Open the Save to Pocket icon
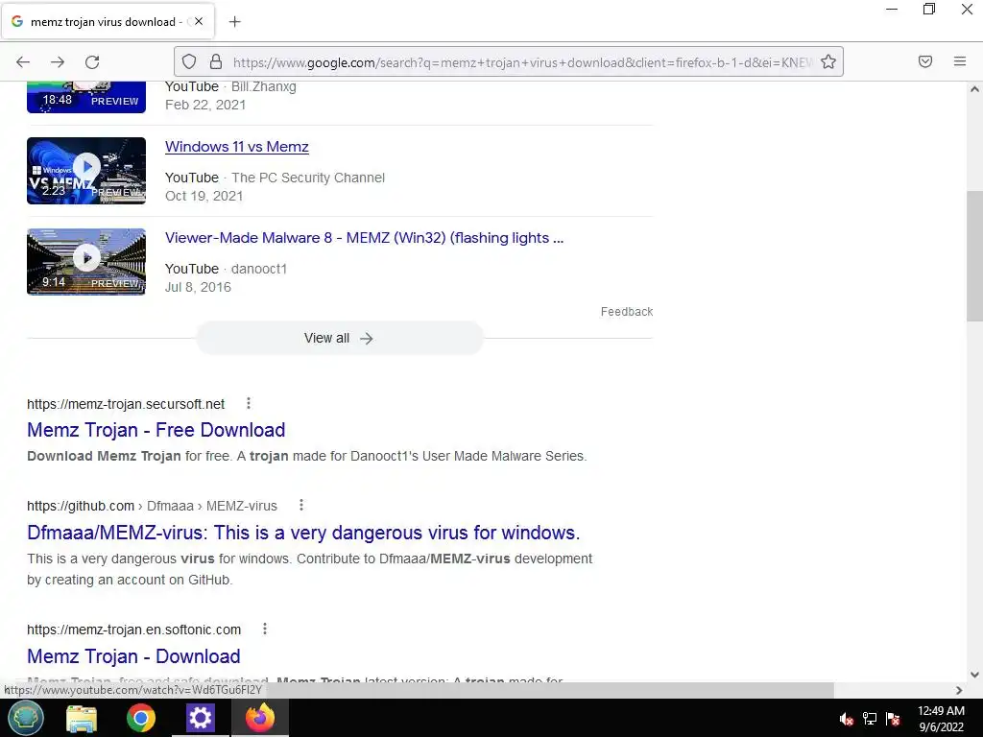This screenshot has height=737, width=983. pyautogui.click(x=925, y=61)
